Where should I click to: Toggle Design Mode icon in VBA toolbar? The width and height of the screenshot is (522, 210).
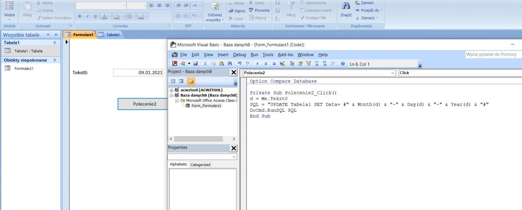coord(282,63)
